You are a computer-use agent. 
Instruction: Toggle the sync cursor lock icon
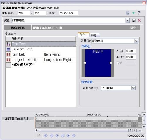pyautogui.click(x=39, y=135)
